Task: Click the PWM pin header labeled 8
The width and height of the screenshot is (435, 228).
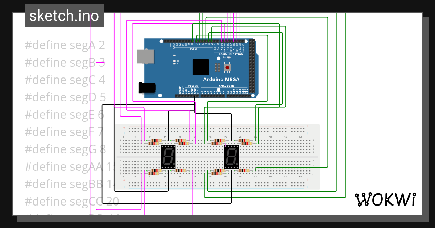Action: [192, 41]
